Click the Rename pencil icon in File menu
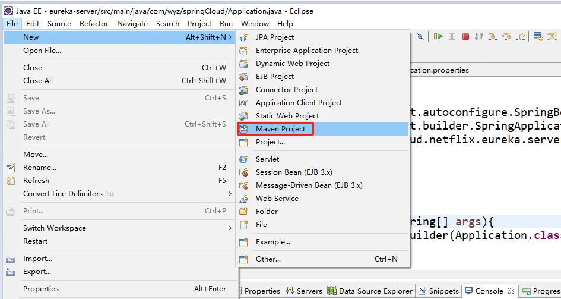 click(11, 168)
